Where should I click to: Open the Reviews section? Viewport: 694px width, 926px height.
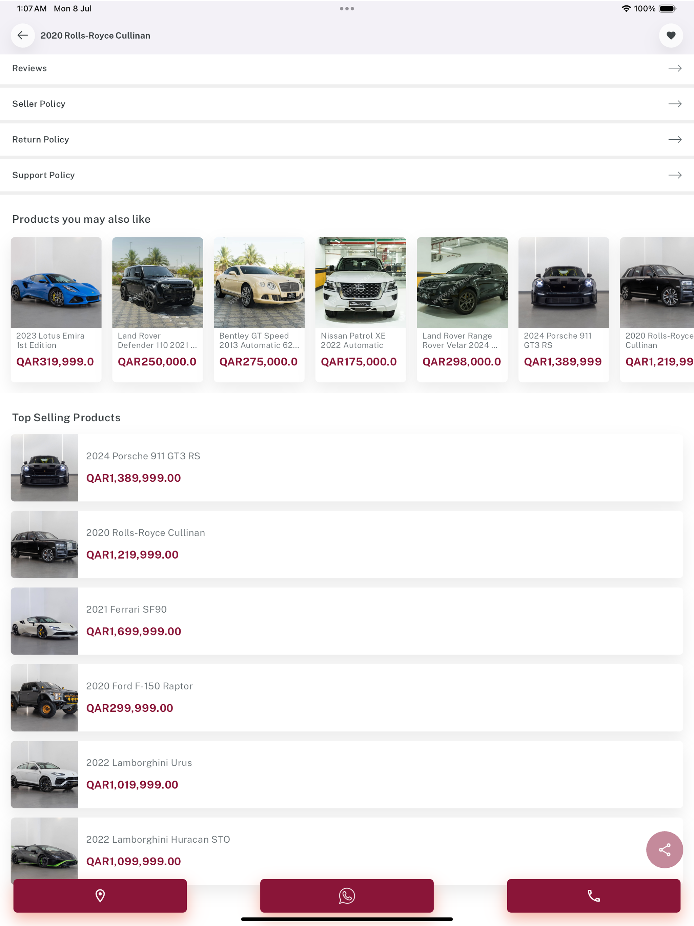click(347, 69)
